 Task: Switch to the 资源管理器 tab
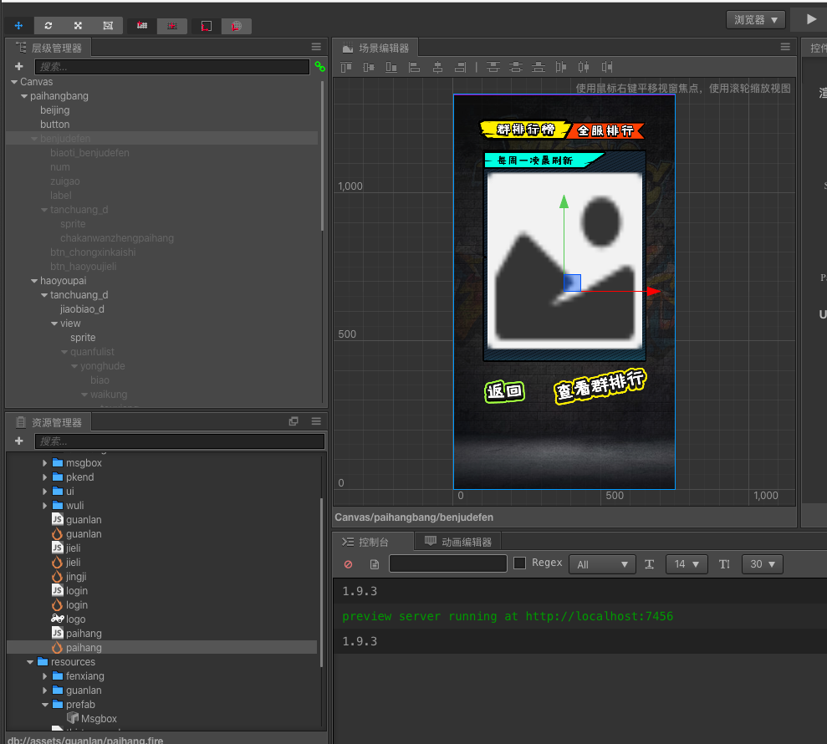(49, 422)
